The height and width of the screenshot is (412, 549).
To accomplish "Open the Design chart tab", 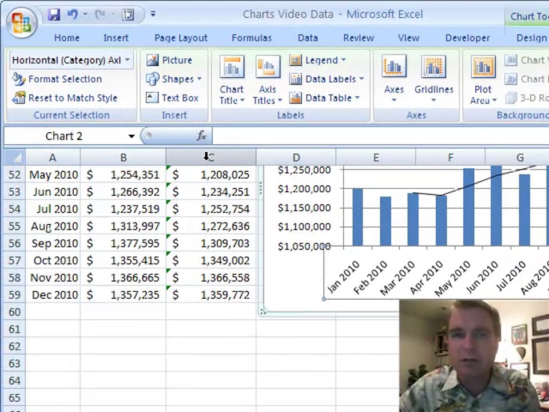I will point(531,38).
